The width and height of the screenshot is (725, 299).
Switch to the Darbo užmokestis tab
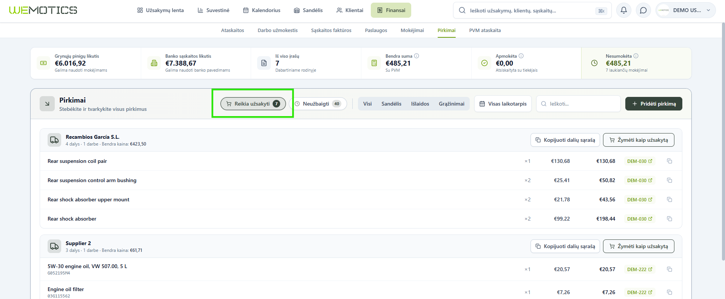click(x=278, y=31)
